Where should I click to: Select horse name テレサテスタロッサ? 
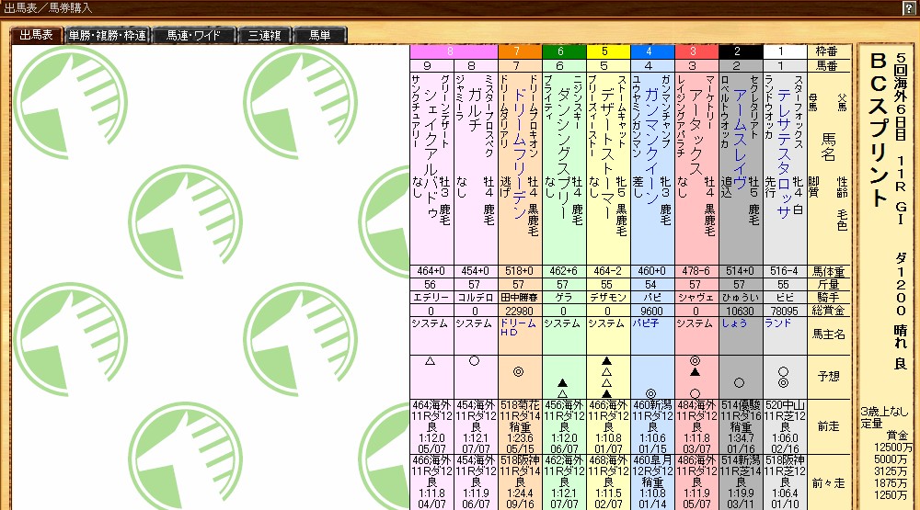tap(784, 153)
